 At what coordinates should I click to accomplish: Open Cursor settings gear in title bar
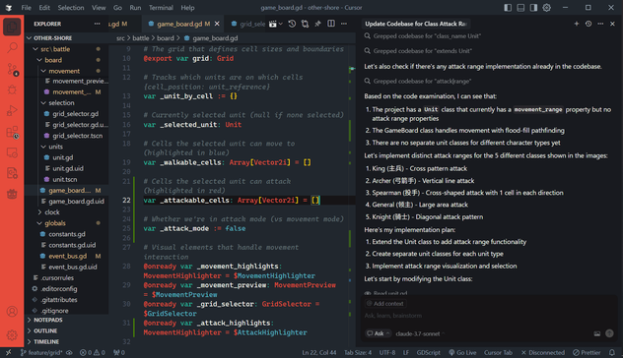pyautogui.click(x=547, y=8)
